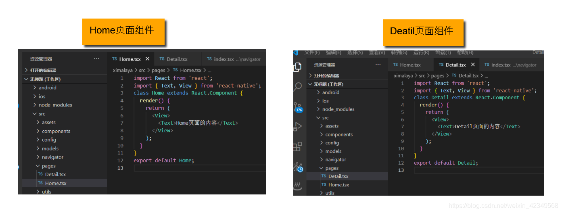The height and width of the screenshot is (213, 562).
Task: Open Extensions icon in right window activity bar
Action: point(298,146)
